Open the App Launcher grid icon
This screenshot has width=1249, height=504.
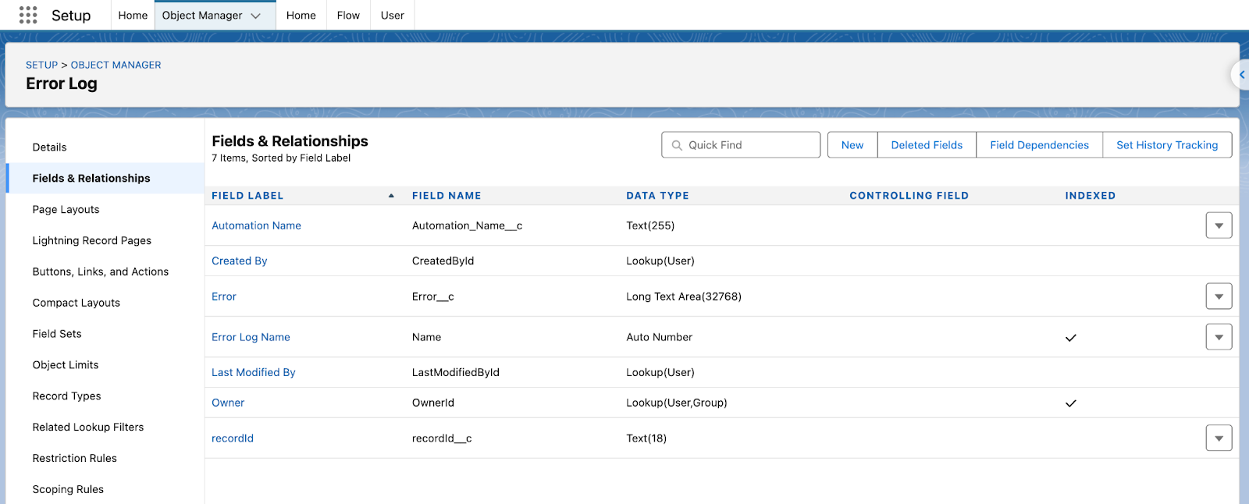coord(28,15)
